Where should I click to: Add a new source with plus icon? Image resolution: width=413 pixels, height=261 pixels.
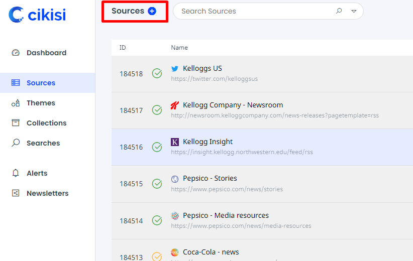(152, 11)
